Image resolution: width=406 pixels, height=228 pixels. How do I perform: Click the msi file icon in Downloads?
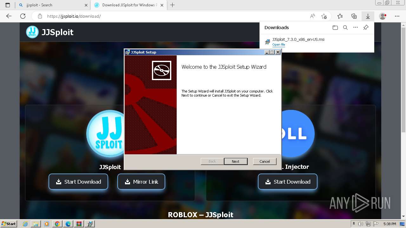coord(267,42)
